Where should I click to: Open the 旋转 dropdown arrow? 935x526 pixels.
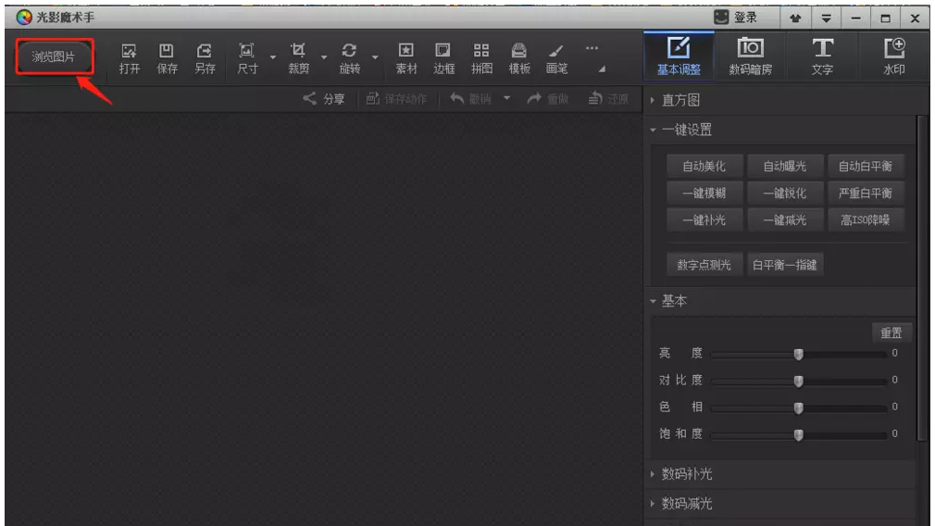[376, 57]
